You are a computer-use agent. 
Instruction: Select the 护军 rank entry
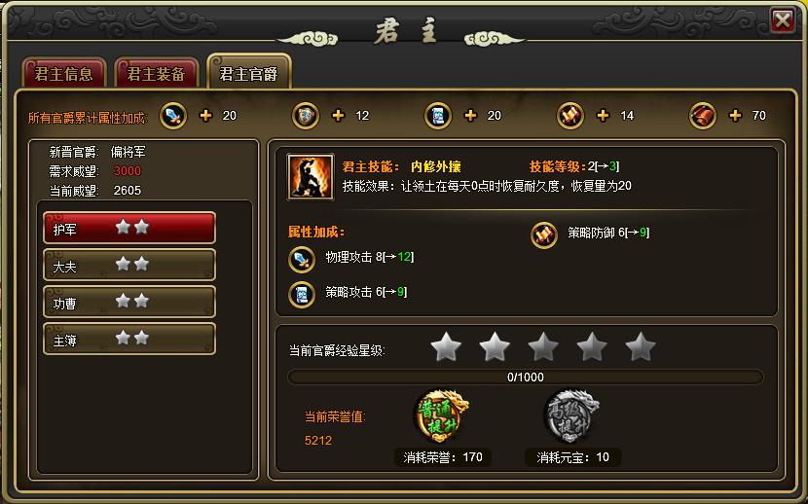pos(129,228)
